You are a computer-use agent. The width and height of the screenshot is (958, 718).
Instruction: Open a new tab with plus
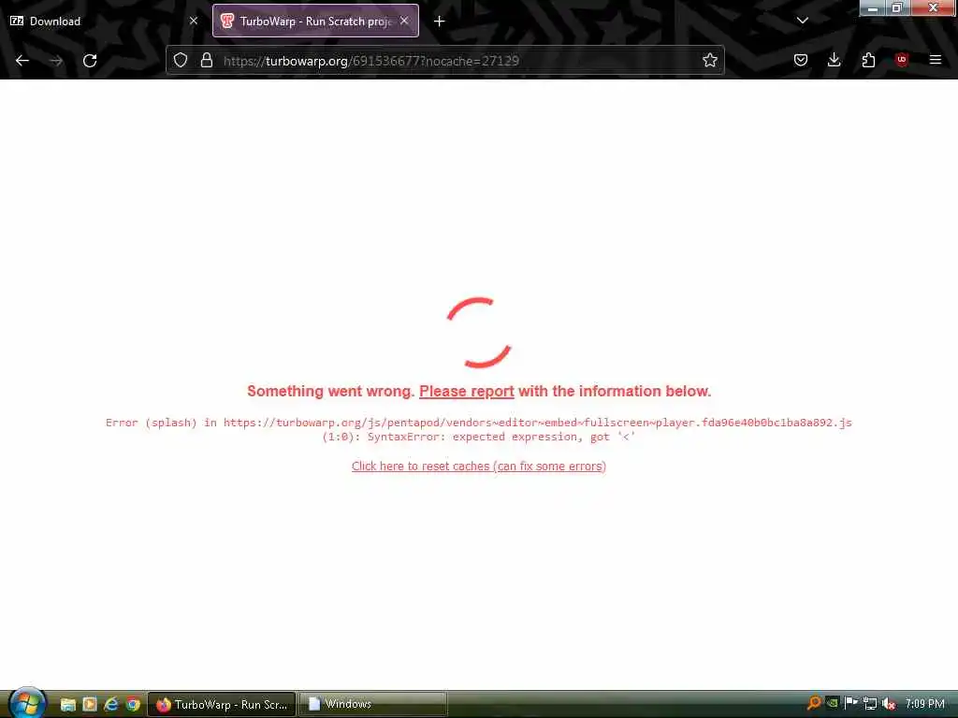point(440,22)
